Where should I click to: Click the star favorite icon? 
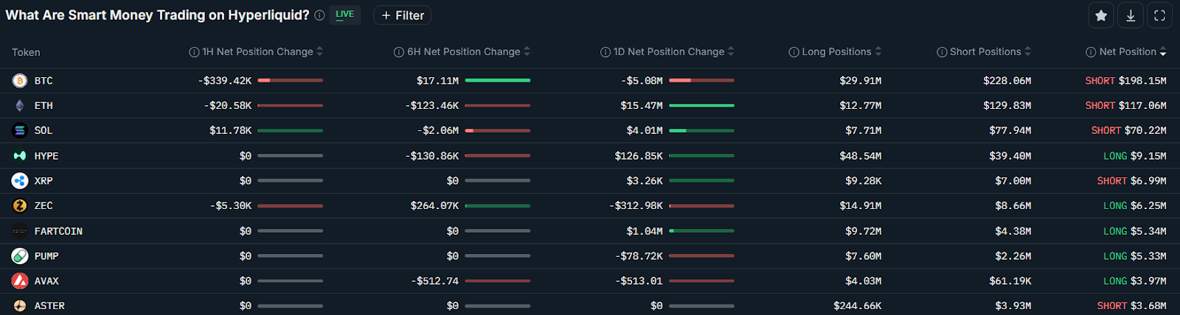coord(1101,15)
